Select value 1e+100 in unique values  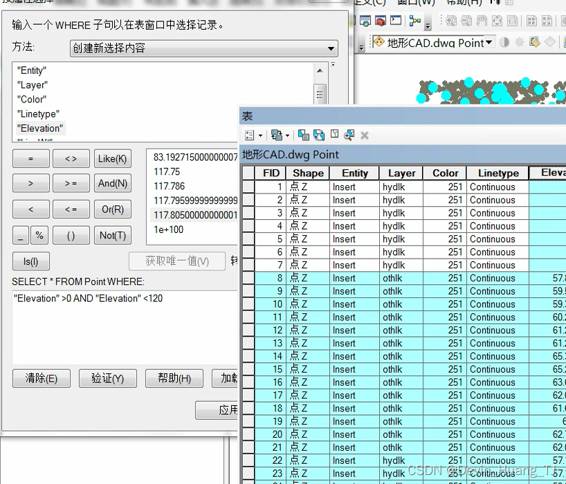coord(169,230)
